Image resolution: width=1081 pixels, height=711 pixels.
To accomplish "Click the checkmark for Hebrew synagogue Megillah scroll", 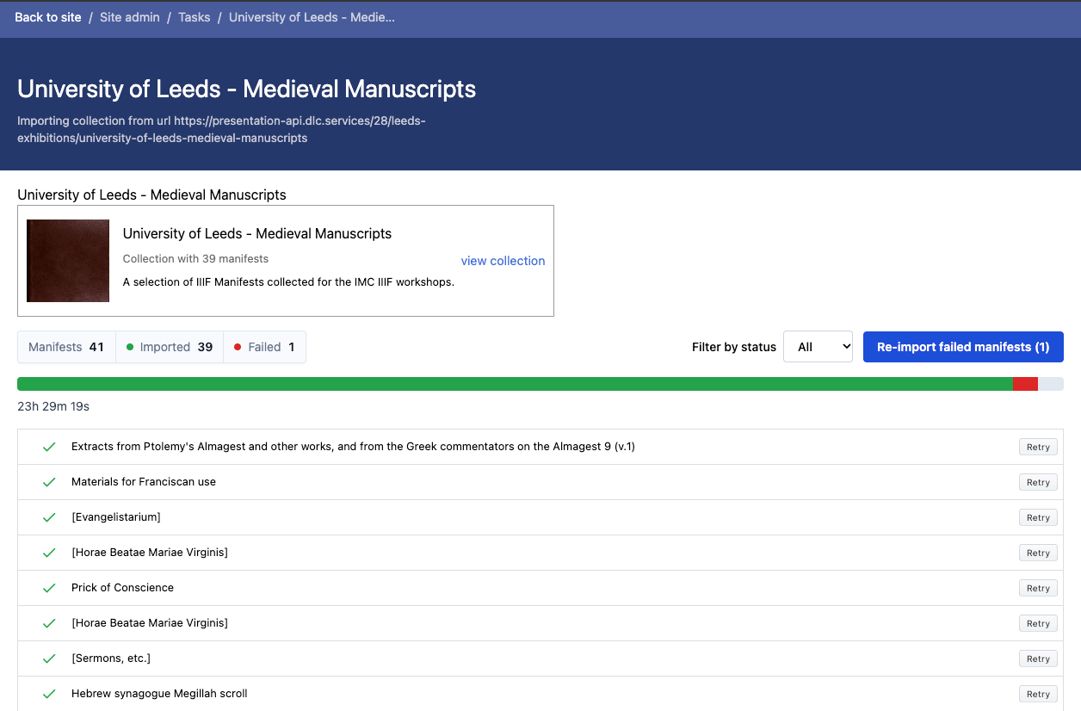I will point(49,694).
